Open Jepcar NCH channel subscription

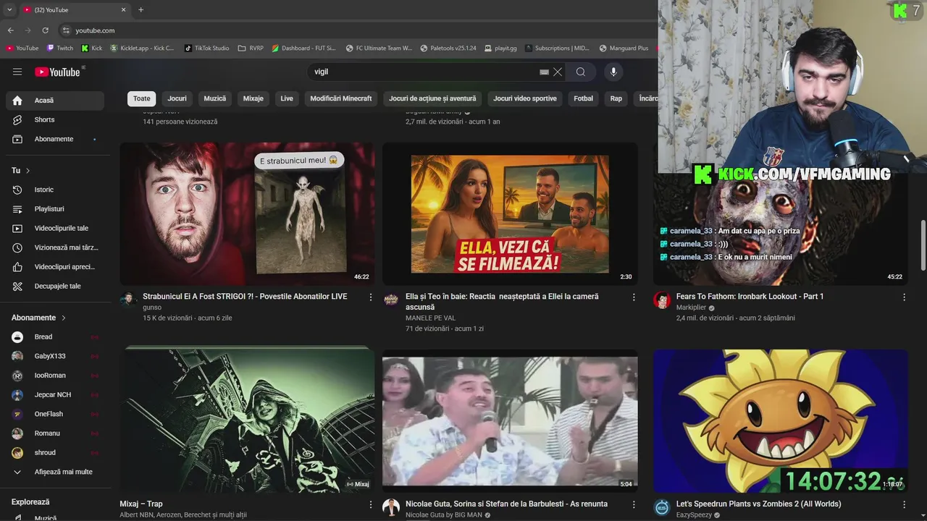(55, 395)
